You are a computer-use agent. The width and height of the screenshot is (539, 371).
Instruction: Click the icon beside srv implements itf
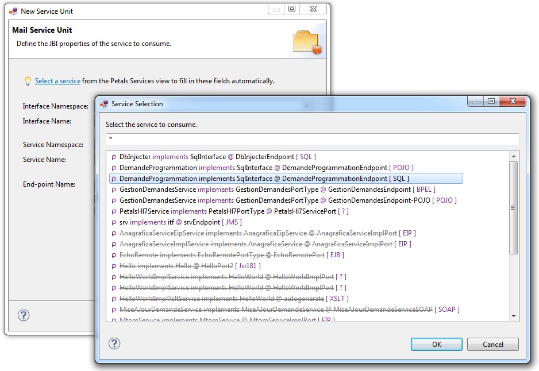(x=113, y=222)
